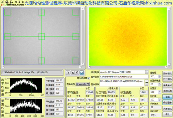Screen dimensions: 173x118
Task: Select the rectangle ROI tool
Action: [82, 73]
